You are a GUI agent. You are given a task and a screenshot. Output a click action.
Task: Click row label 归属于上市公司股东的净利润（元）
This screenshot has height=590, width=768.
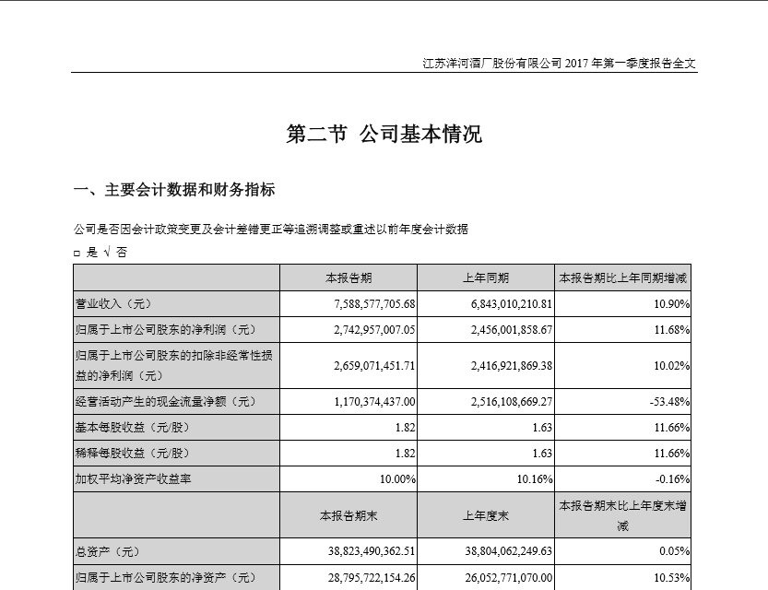(x=166, y=329)
